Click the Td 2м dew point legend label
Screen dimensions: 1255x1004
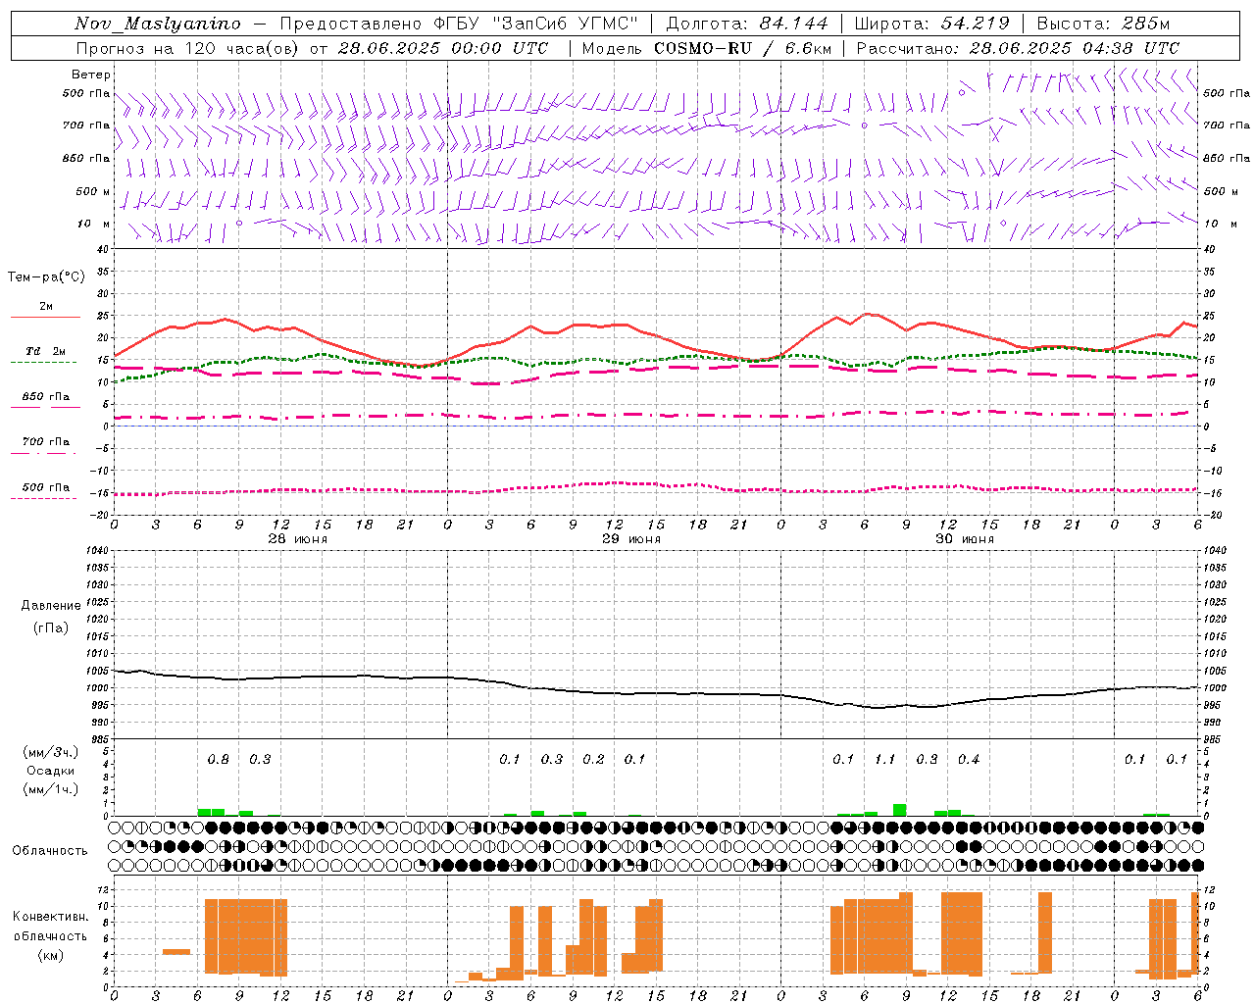[45, 351]
